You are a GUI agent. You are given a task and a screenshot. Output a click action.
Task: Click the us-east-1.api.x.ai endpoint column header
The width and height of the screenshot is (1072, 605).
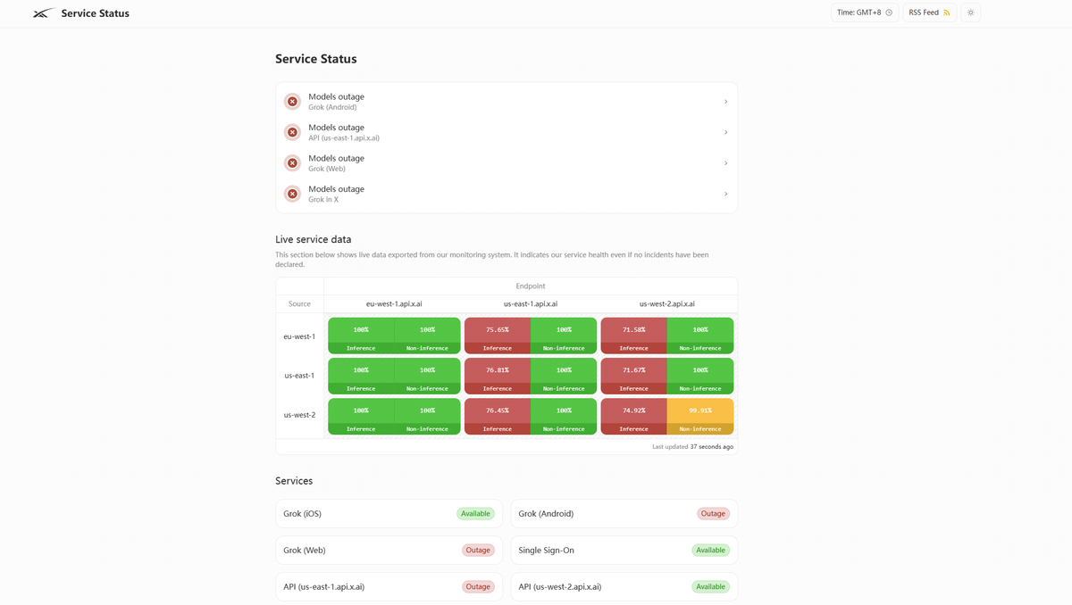(x=531, y=304)
